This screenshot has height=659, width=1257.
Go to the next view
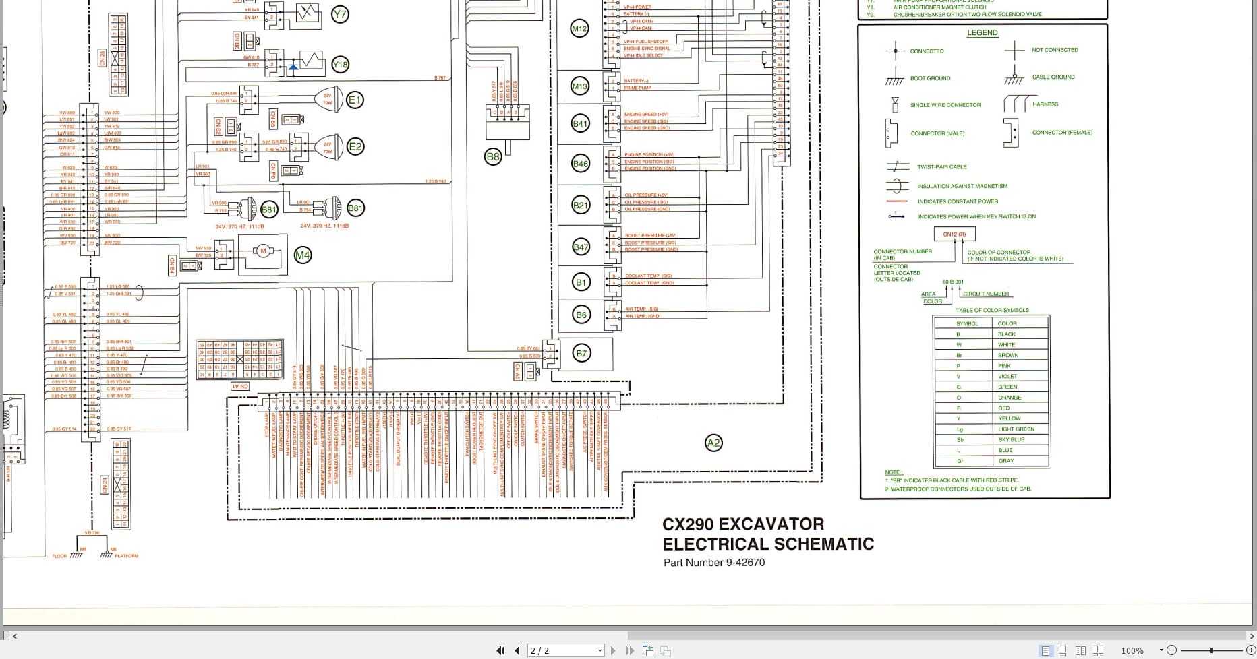click(x=666, y=650)
